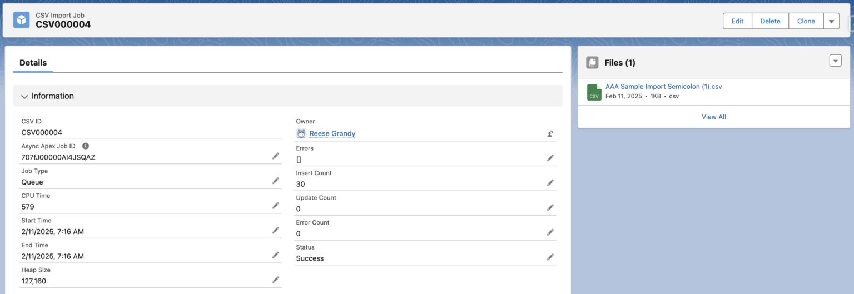Click the Errors value []
The image size is (854, 294).
coord(299,160)
